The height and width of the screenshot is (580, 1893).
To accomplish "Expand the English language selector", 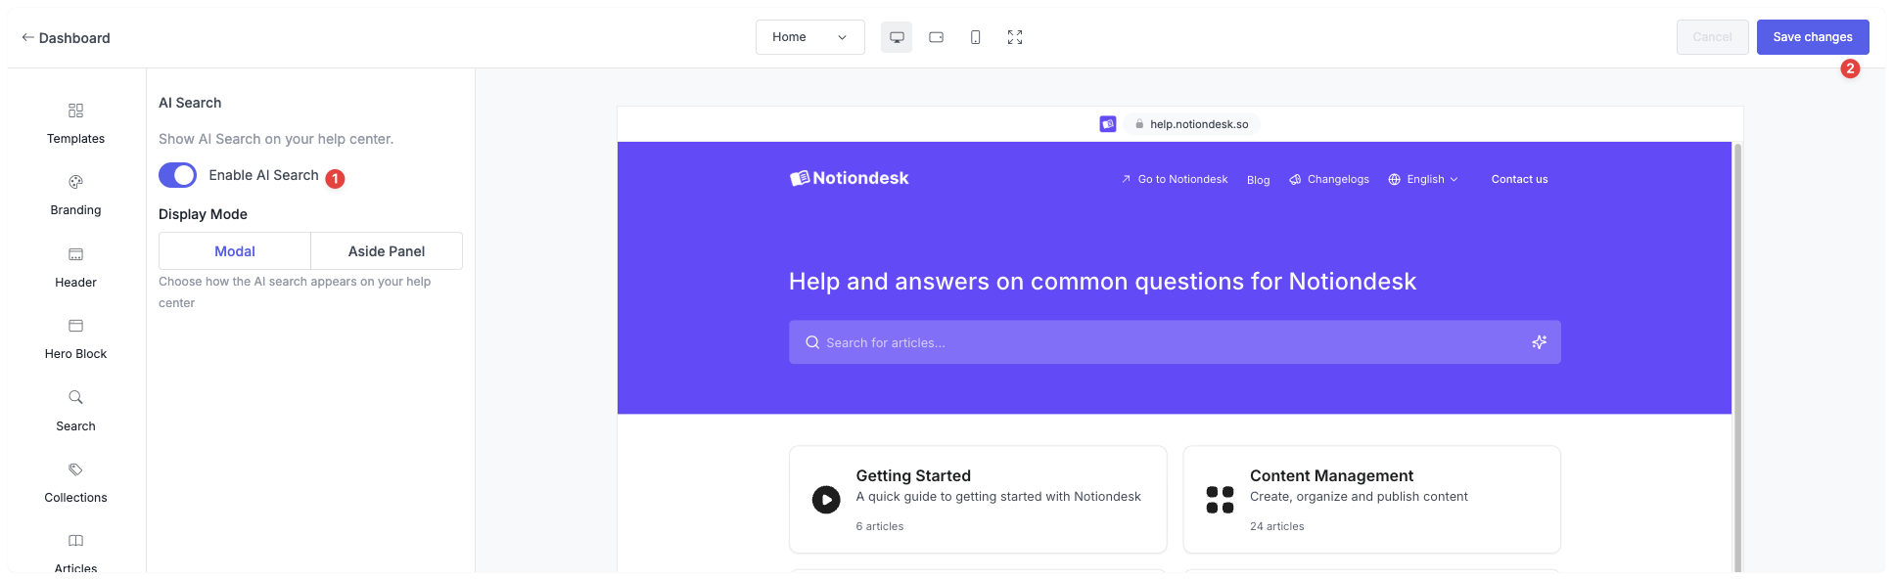I will tap(1423, 179).
